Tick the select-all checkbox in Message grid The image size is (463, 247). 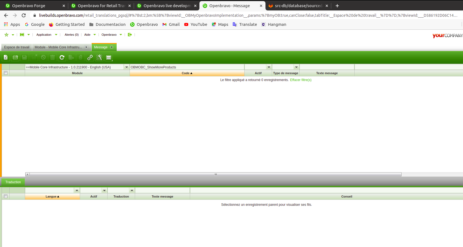6,73
